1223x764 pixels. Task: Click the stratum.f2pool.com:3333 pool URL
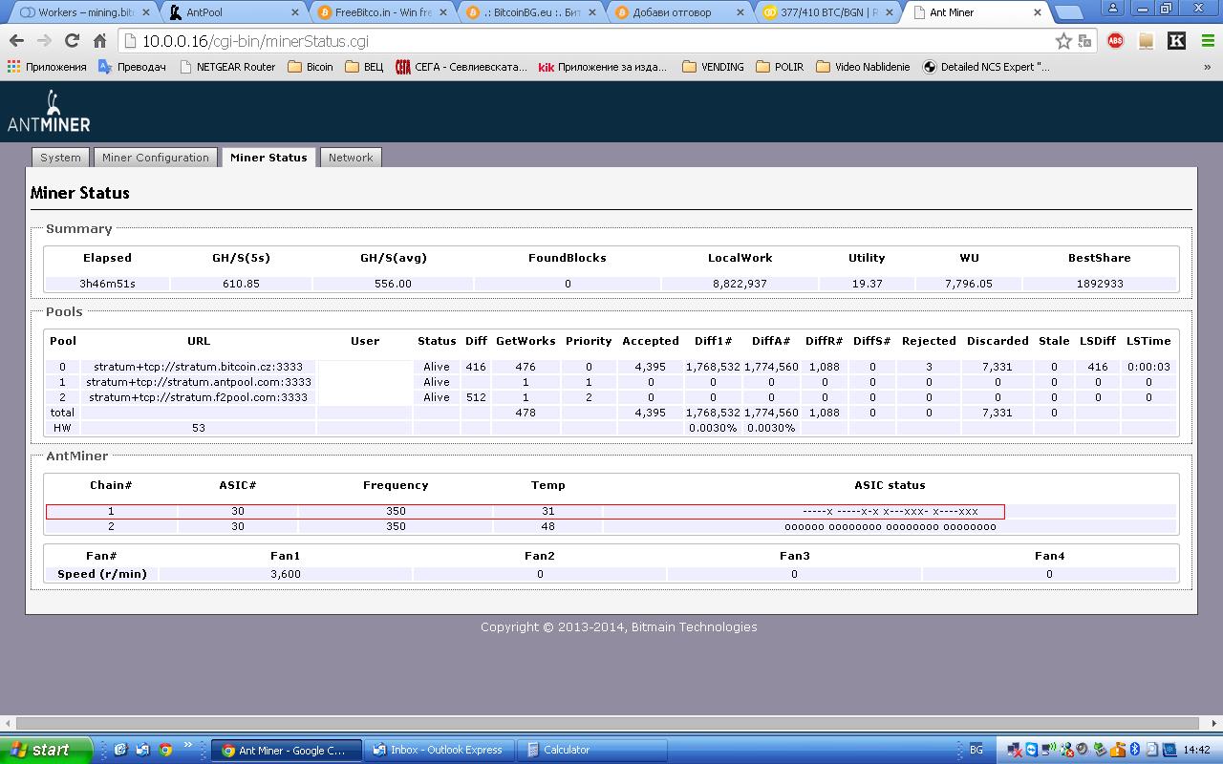(199, 397)
